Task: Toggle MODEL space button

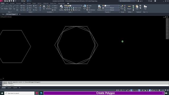Action: point(118,90)
